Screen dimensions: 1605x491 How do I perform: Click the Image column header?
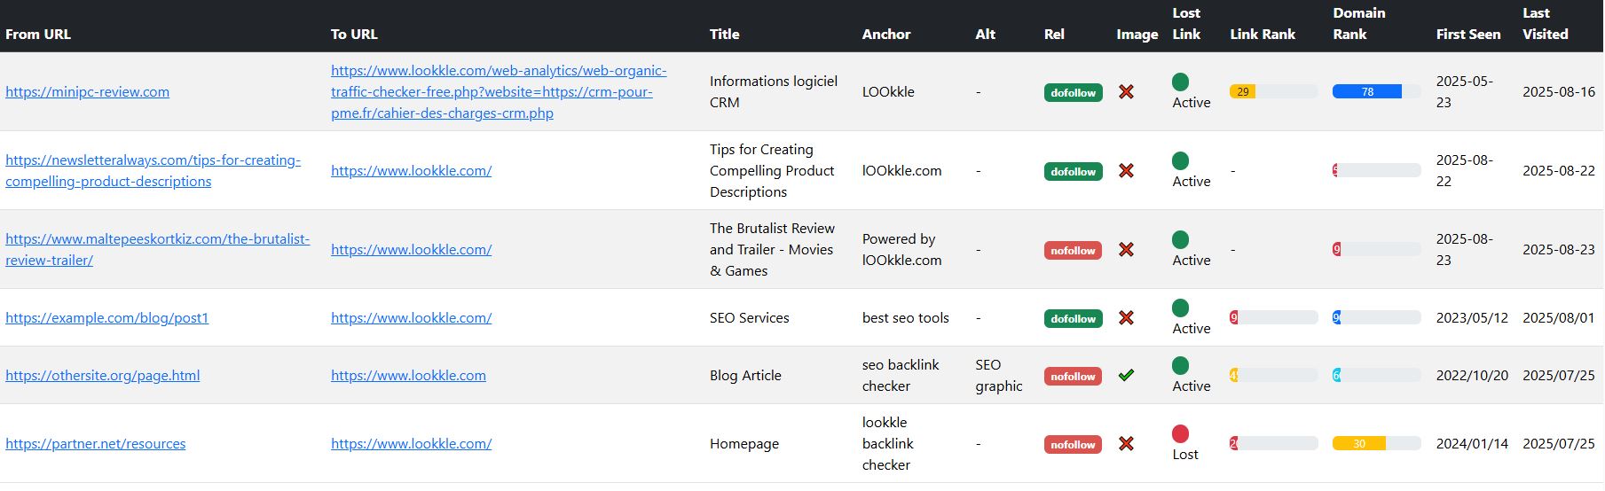[x=1137, y=34]
